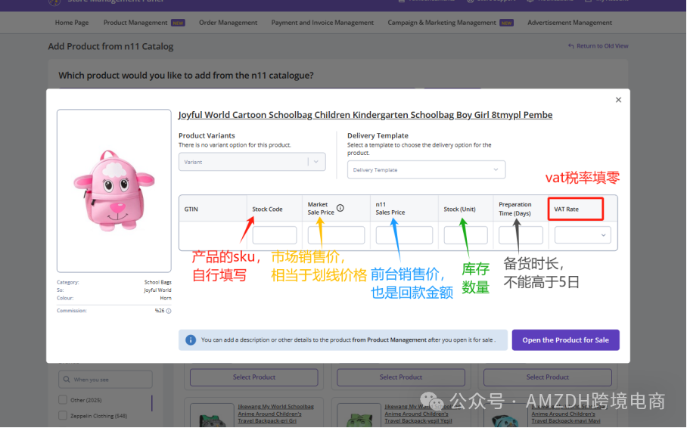The image size is (687, 428).
Task: Click middle Select Product button behind modal
Action: pyautogui.click(x=401, y=377)
